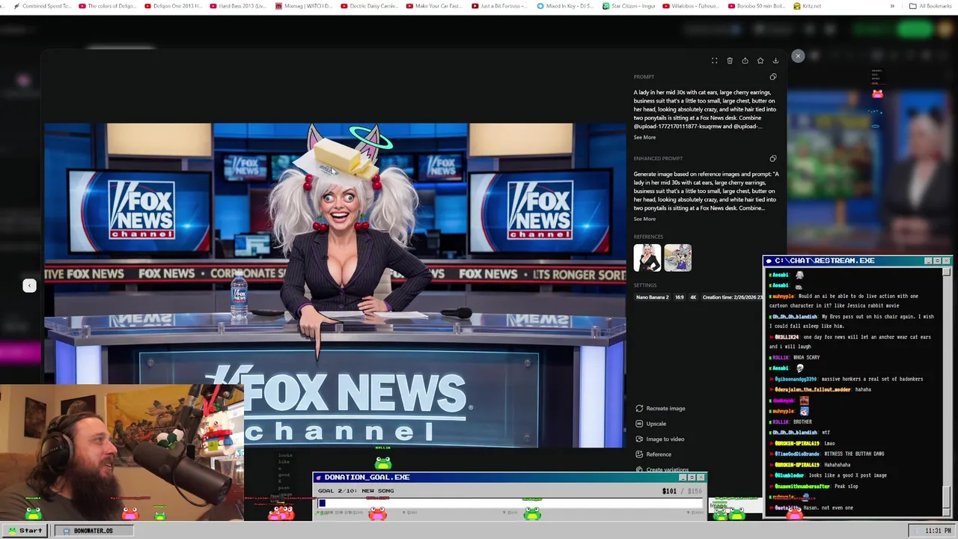
Task: Open 'The colors of Defqo...' bookmark
Action: (x=107, y=6)
